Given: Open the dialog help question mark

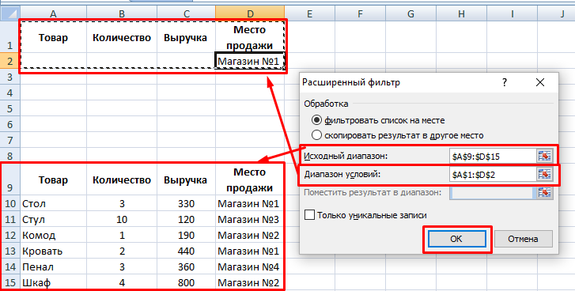Looking at the screenshot, I should point(505,82).
